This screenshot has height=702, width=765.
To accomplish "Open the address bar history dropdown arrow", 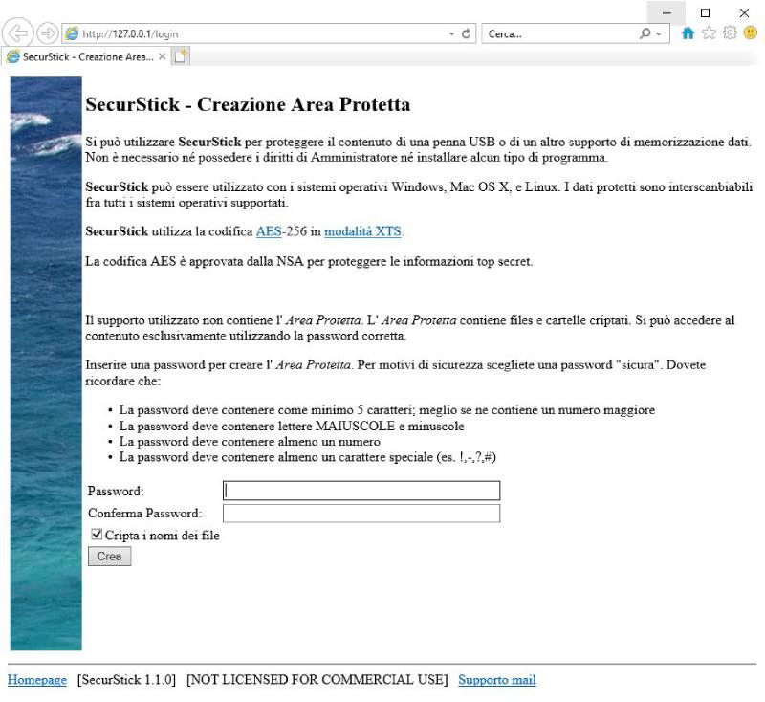I will (451, 33).
